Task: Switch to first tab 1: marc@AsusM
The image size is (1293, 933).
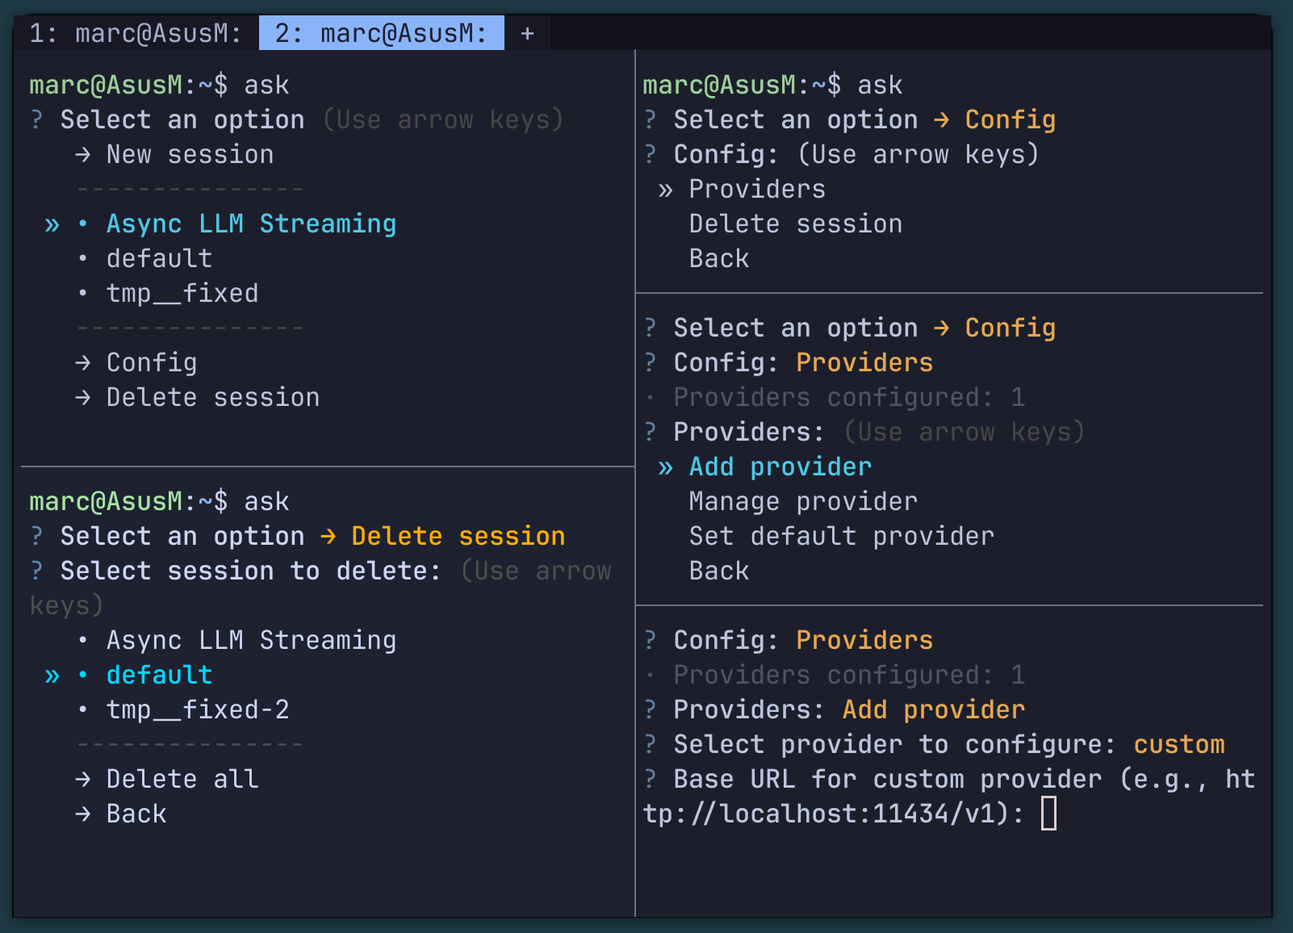Action: (135, 33)
